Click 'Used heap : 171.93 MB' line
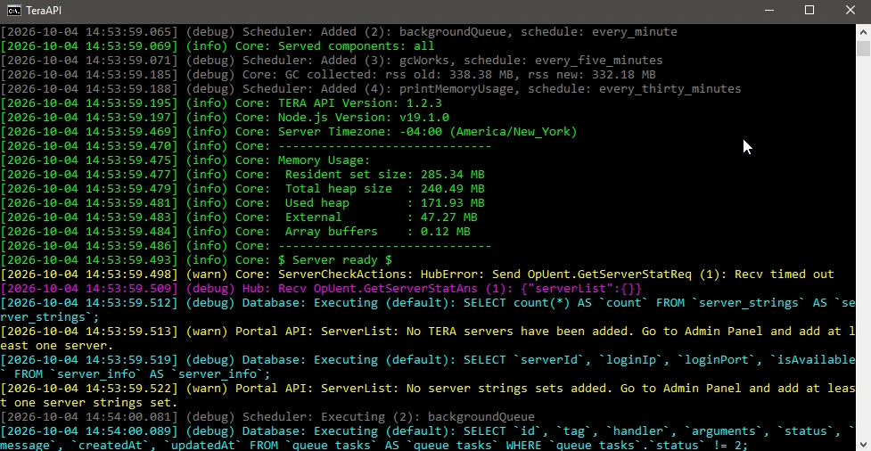The image size is (871, 451). [x=242, y=203]
